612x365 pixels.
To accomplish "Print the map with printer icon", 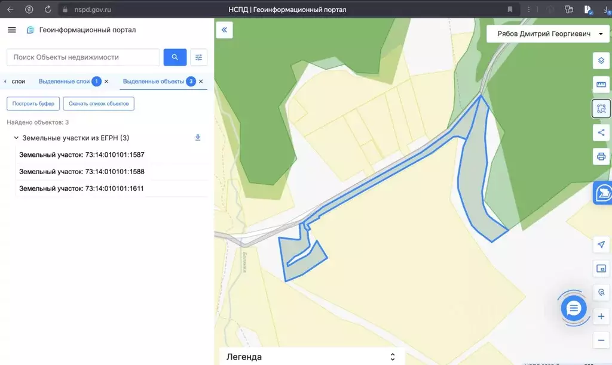I will click(601, 156).
